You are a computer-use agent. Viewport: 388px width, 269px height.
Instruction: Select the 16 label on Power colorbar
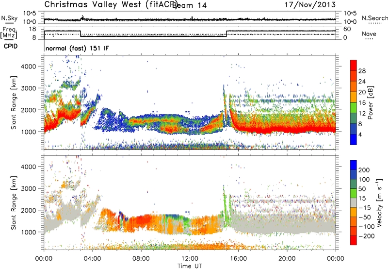(x=362, y=103)
